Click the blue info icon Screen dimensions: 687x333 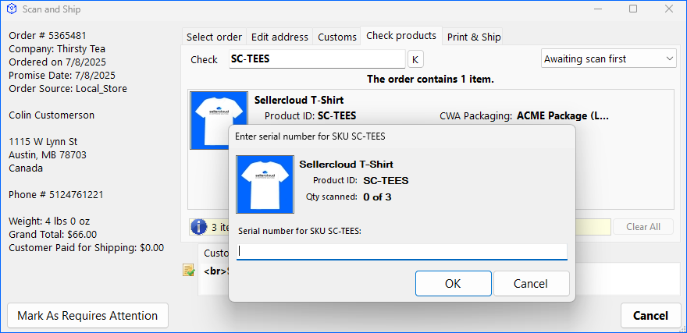[199, 227]
